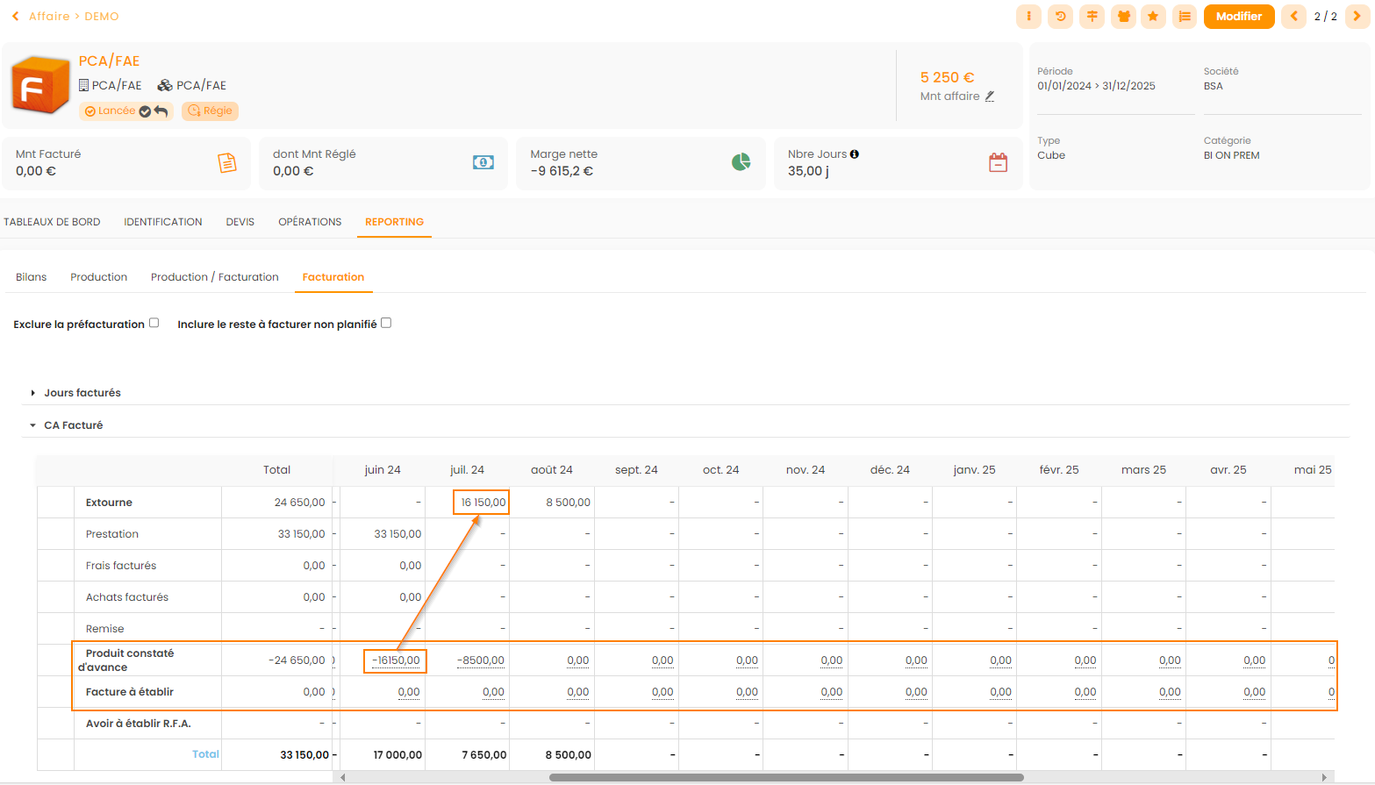The image size is (1375, 785).
Task: Enable Inclure le reste à facturer non planifié
Action: (x=386, y=323)
